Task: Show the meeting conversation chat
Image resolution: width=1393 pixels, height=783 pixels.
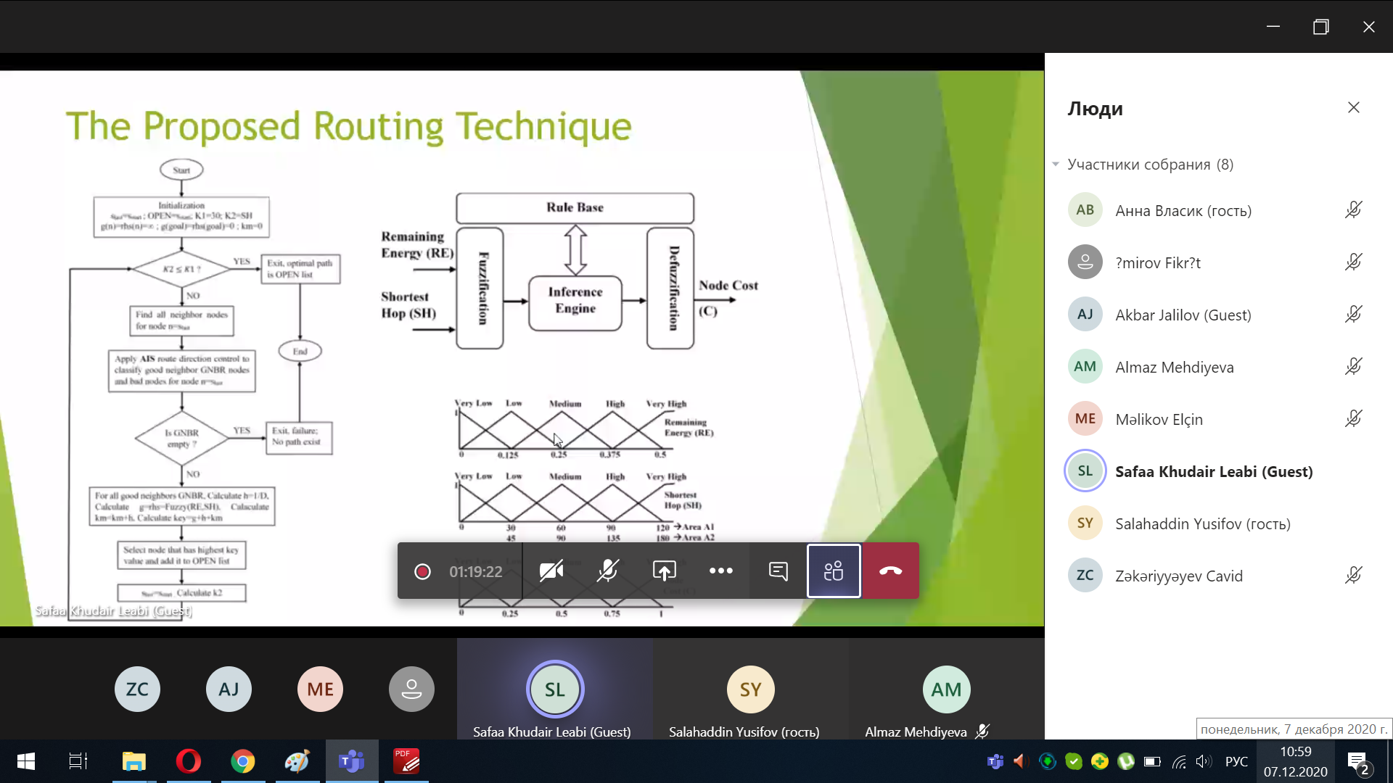Action: point(778,571)
